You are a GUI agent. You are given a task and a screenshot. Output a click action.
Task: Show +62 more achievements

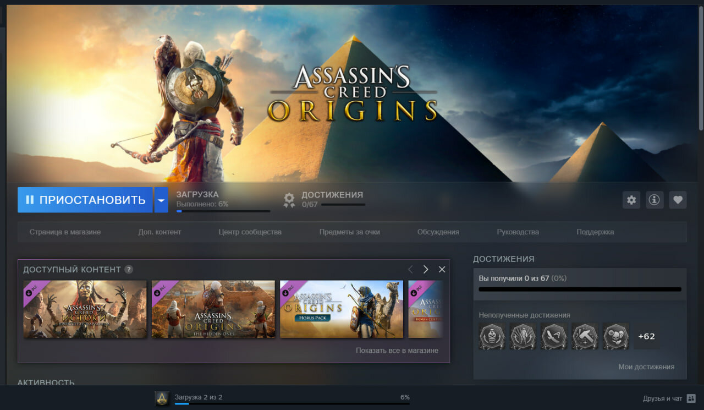(x=646, y=336)
